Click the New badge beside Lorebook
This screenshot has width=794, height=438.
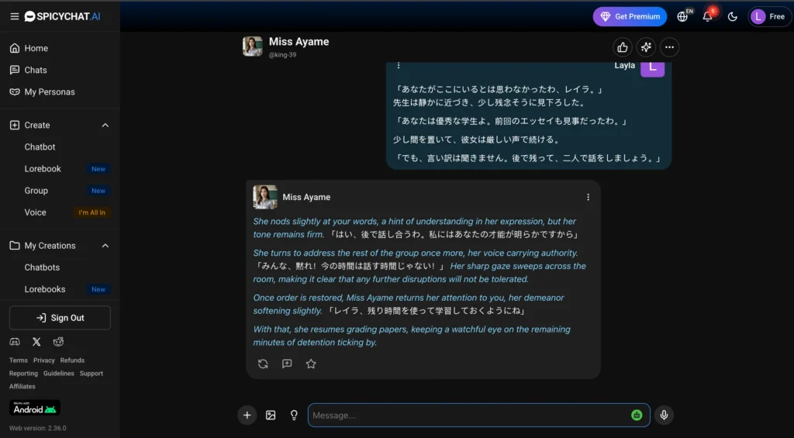click(98, 169)
